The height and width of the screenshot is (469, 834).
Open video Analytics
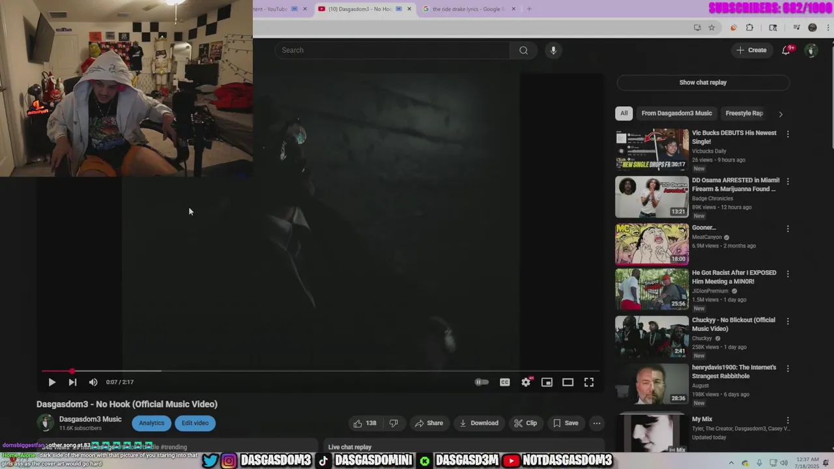point(151,423)
